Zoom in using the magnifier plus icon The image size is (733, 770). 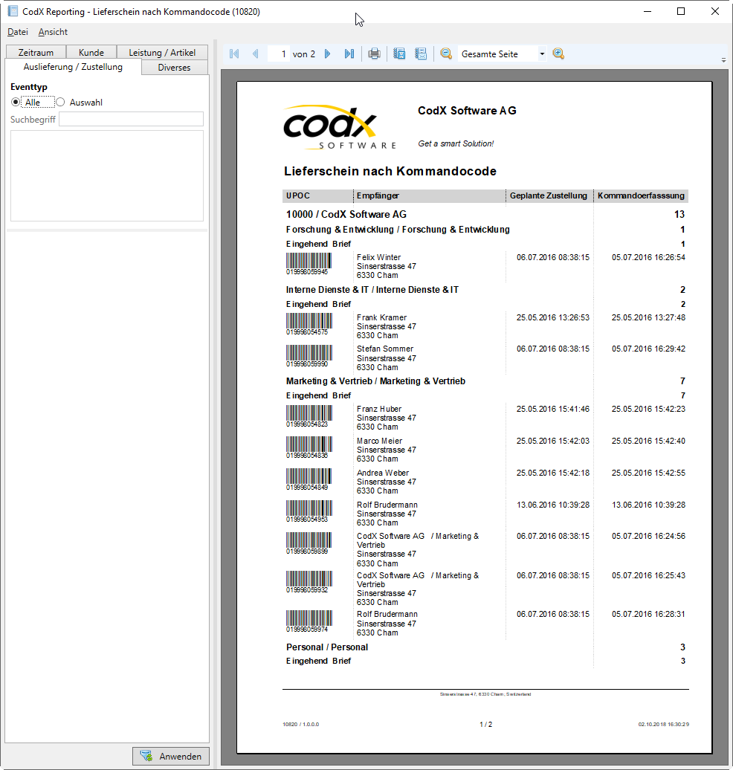click(x=558, y=54)
